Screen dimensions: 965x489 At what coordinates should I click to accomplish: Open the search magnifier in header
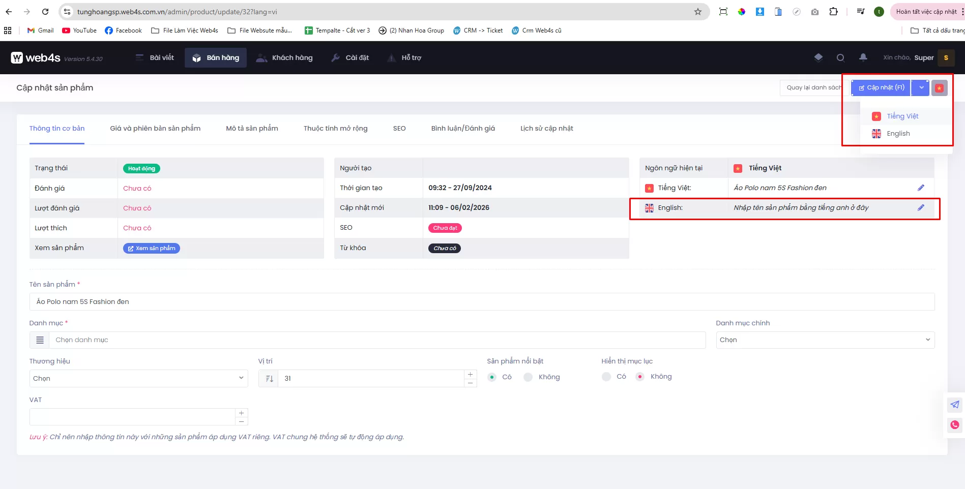point(840,58)
